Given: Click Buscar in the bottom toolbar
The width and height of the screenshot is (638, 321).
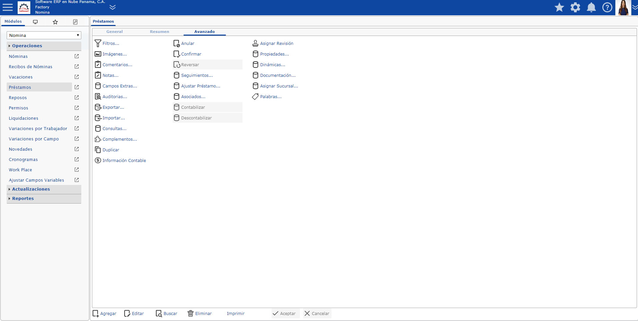Looking at the screenshot, I should (x=166, y=313).
